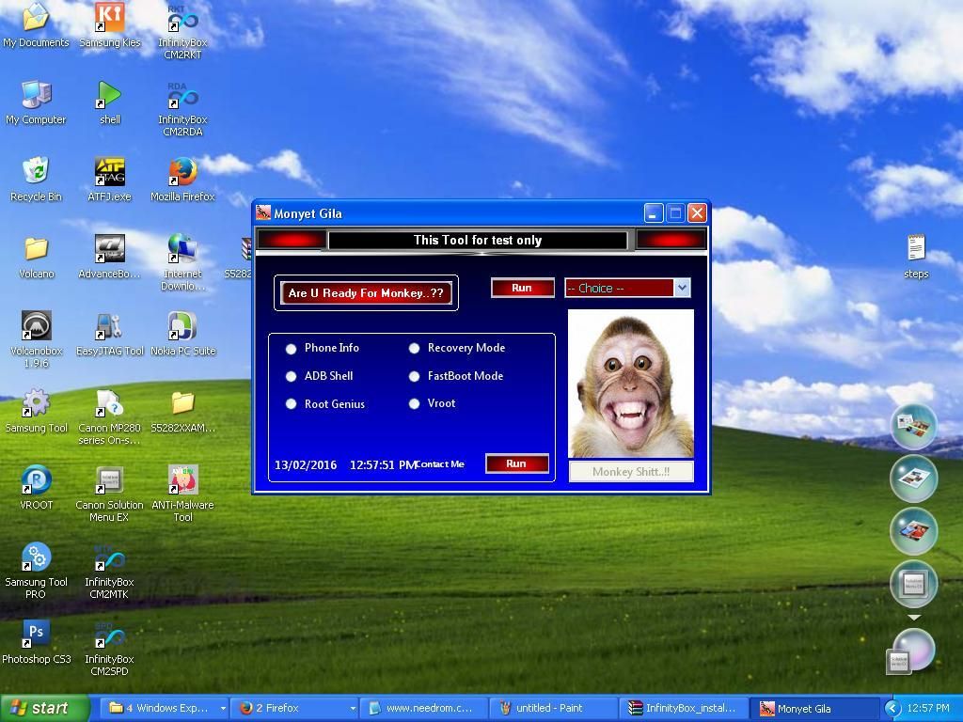Open the Windows start menu
963x722 pixels.
tap(44, 709)
